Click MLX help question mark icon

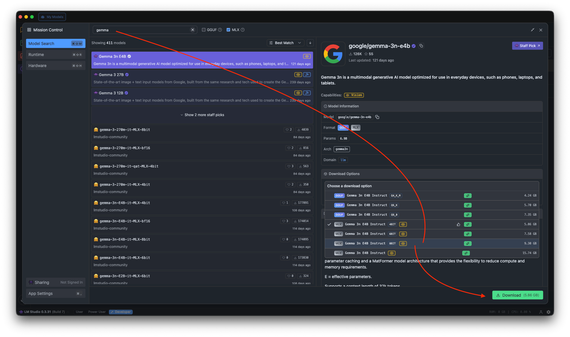click(x=243, y=30)
